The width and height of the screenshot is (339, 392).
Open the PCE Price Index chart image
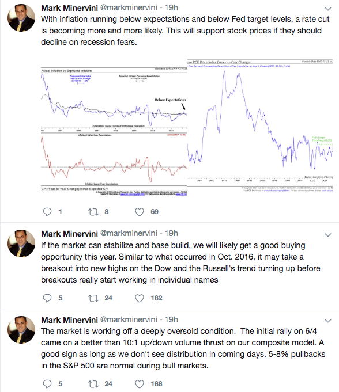tap(260, 125)
